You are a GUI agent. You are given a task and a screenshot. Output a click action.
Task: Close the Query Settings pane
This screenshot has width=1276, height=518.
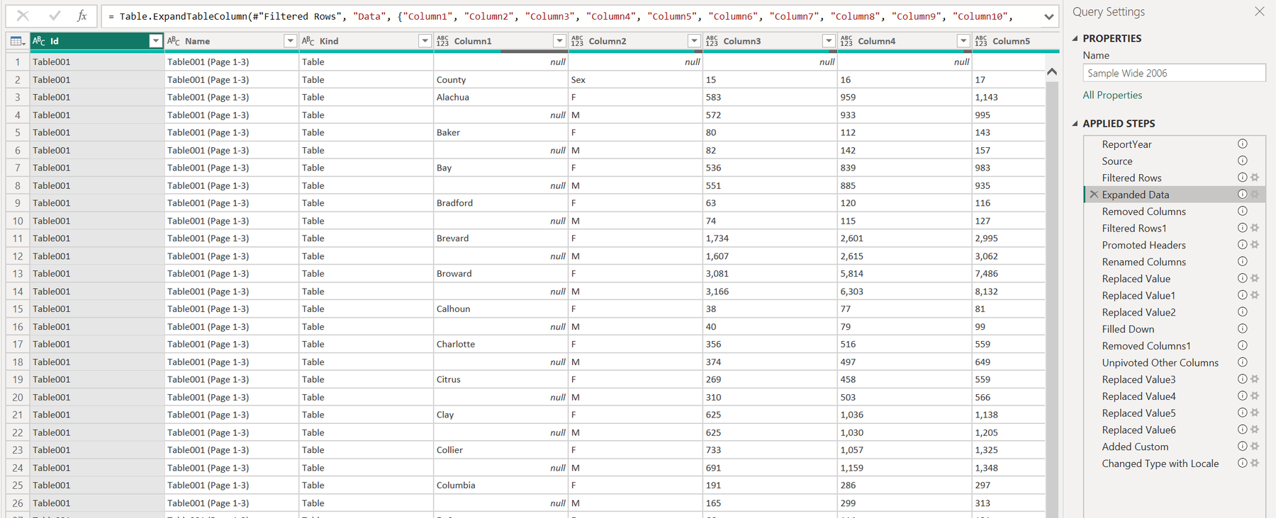(1259, 11)
